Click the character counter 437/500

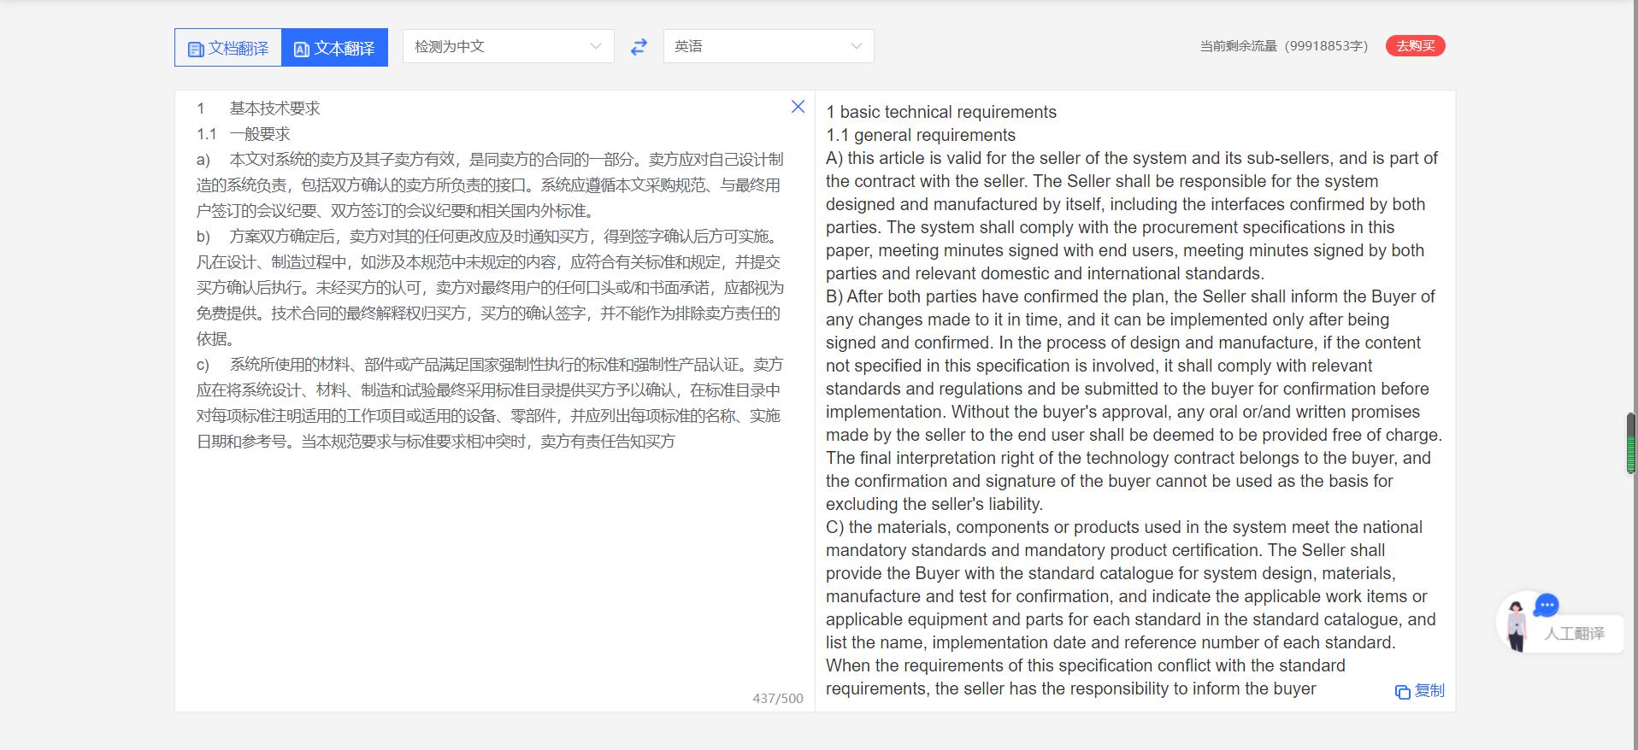point(778,698)
